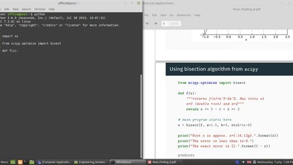Viewport: 293px width, 165px height.
Task: Click the print 'The error is less than 1e-6.' line
Action: click(216, 141)
